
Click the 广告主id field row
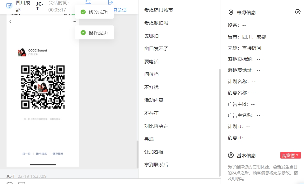click(x=241, y=104)
